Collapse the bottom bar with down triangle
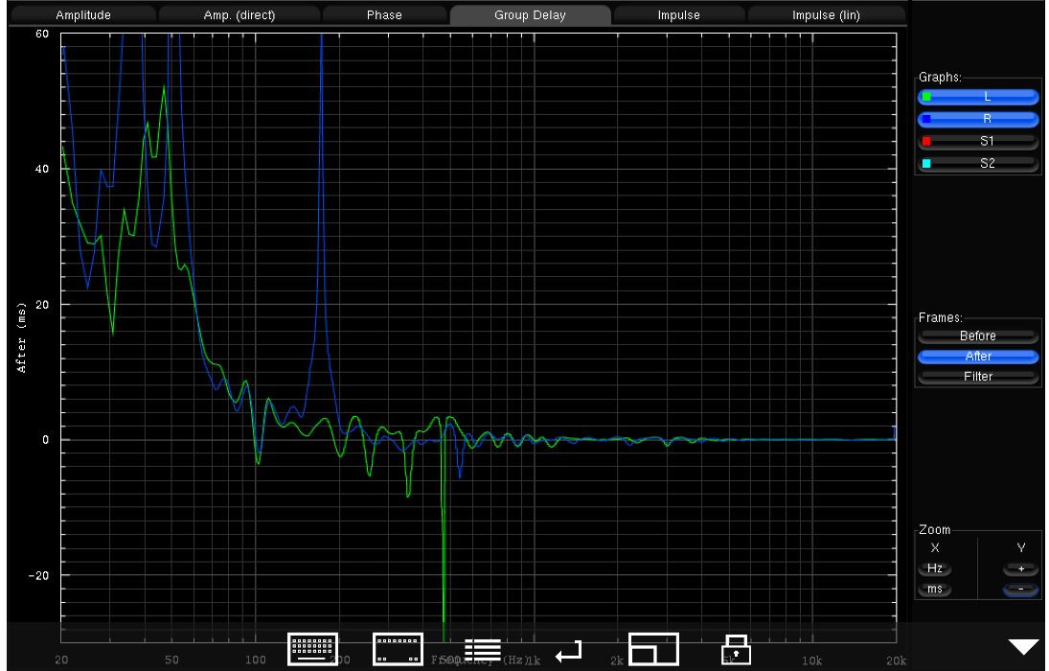This screenshot has height=671, width=1049. point(1024,647)
